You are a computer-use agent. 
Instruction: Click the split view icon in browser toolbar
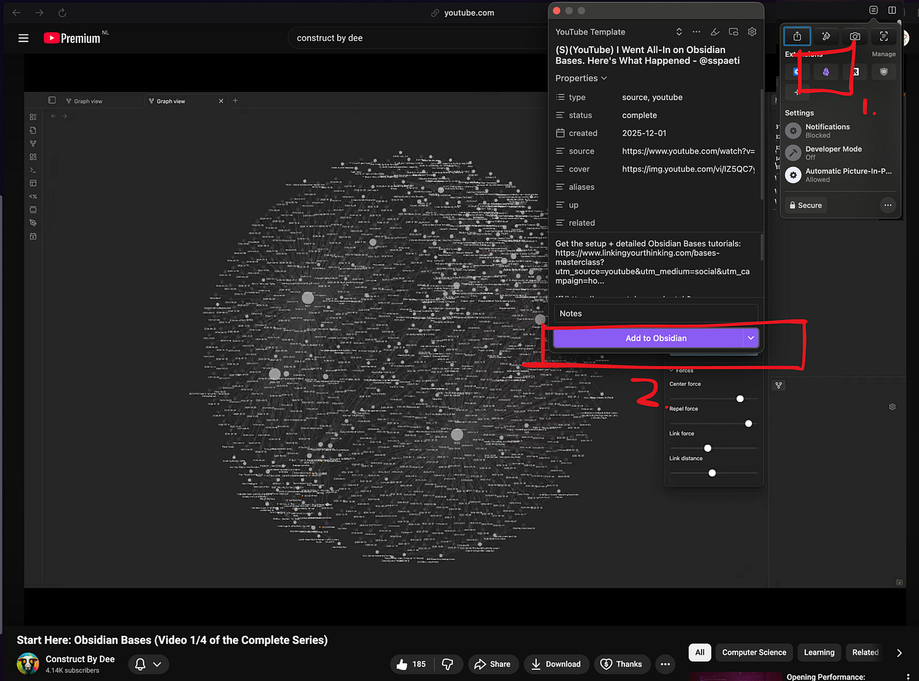892,11
